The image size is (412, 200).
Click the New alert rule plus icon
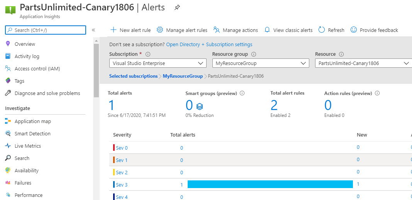click(x=113, y=30)
